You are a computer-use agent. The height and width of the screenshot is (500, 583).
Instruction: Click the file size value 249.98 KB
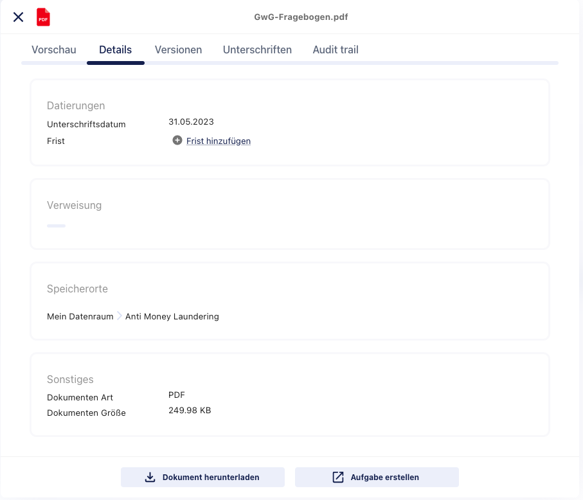pyautogui.click(x=190, y=411)
